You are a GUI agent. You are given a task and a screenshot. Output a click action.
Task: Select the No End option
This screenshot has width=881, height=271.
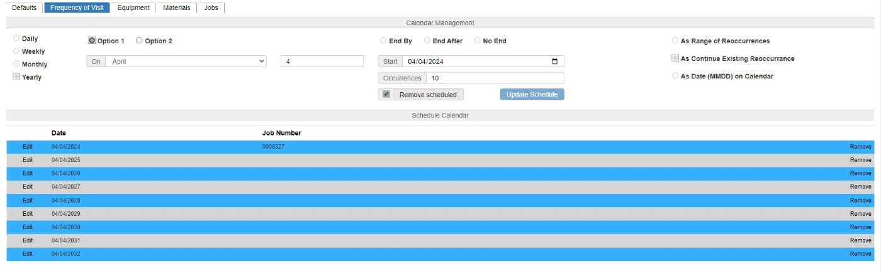[x=478, y=41]
